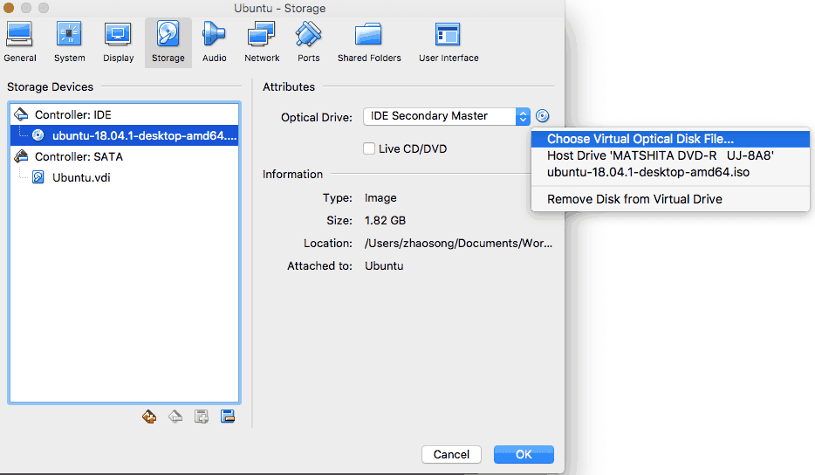
Task: Click the optical disk chooser icon
Action: click(x=542, y=116)
